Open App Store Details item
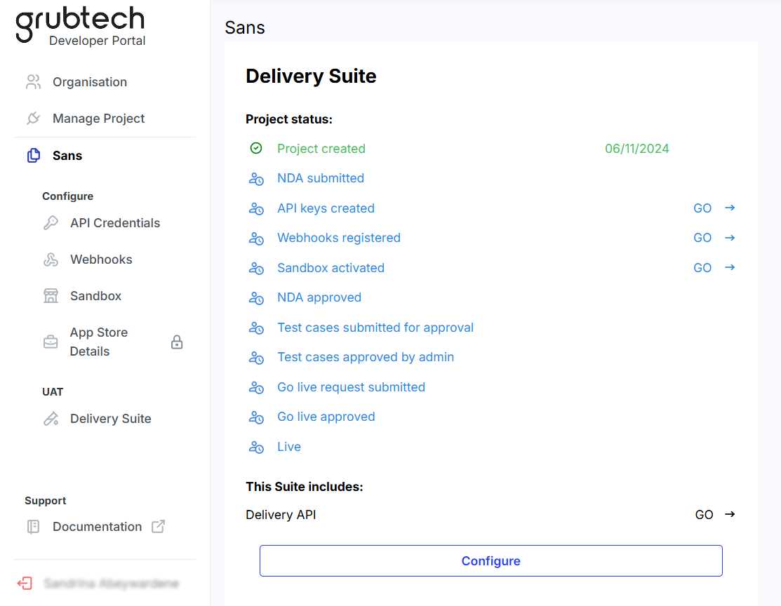The width and height of the screenshot is (781, 606). coord(99,342)
